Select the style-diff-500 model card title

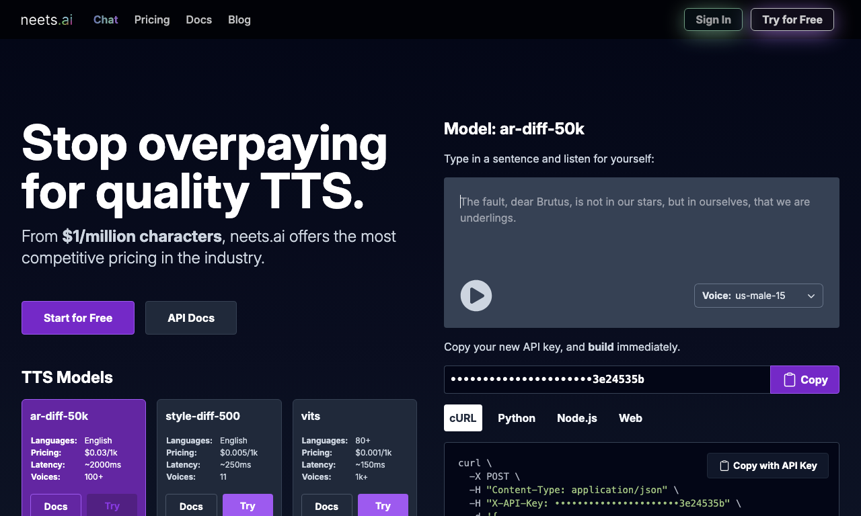(x=202, y=416)
